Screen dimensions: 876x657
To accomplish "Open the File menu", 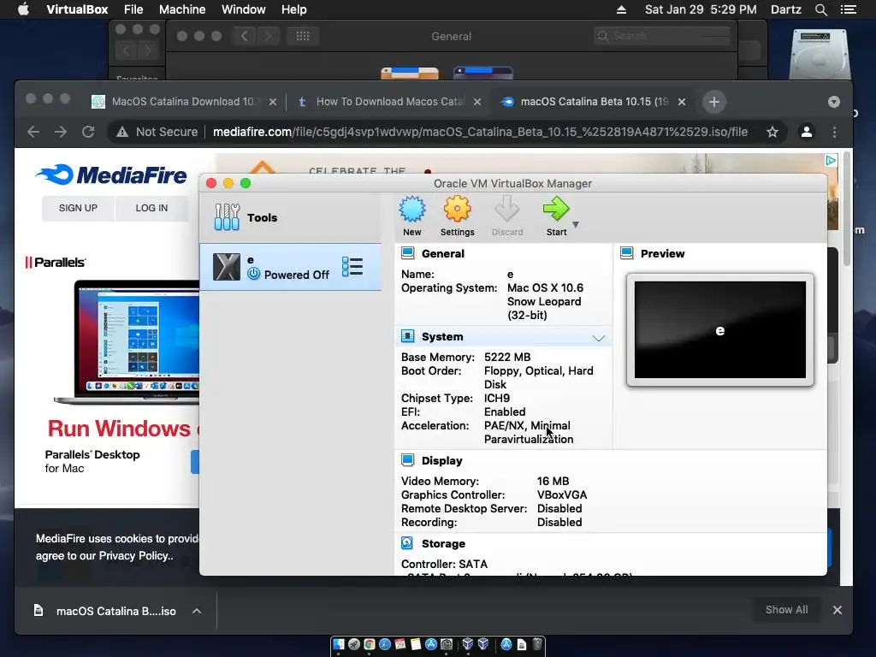I will tap(133, 9).
